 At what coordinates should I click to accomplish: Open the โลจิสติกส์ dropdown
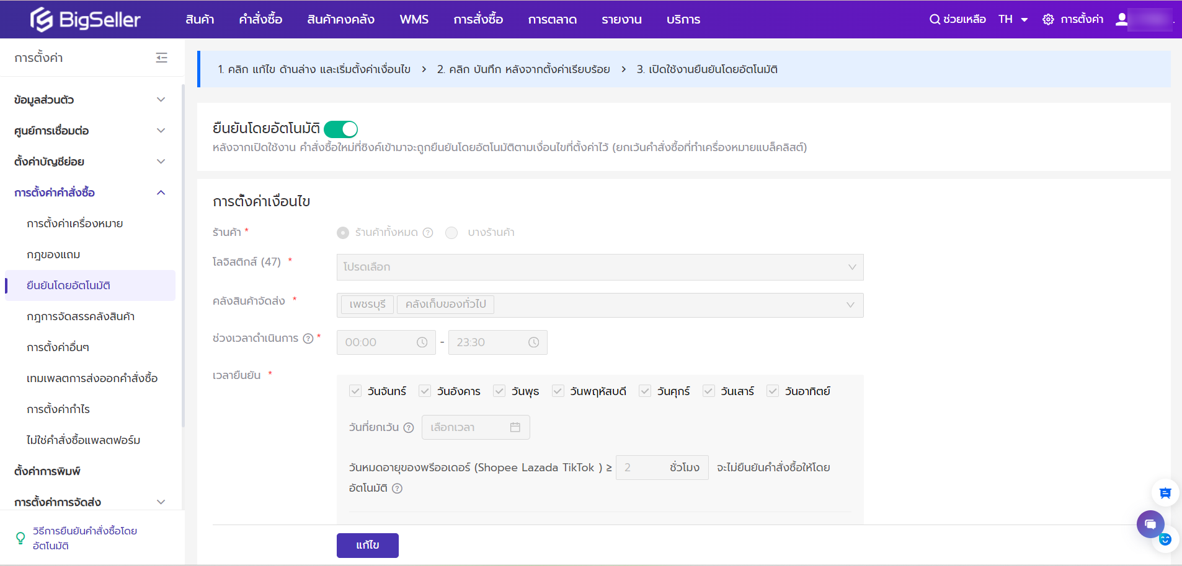click(x=599, y=267)
